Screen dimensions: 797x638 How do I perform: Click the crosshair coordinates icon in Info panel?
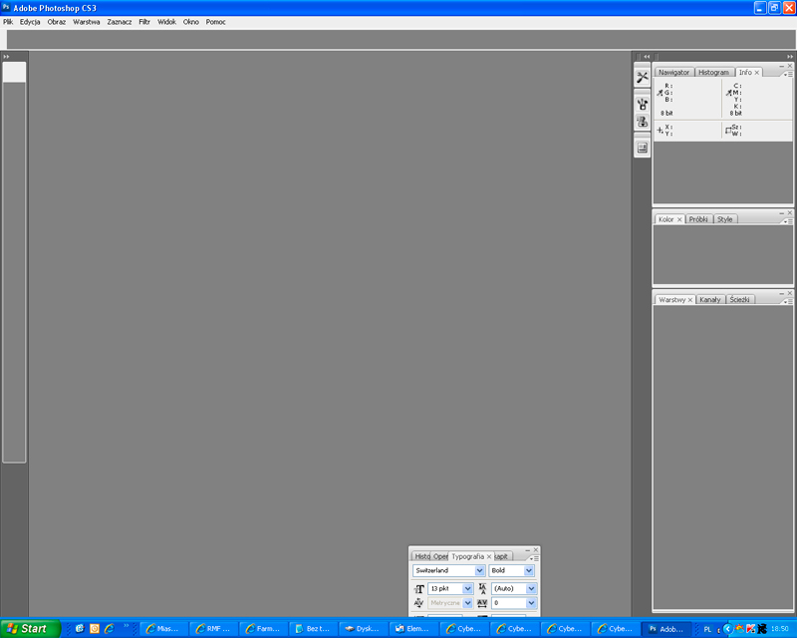pos(660,131)
